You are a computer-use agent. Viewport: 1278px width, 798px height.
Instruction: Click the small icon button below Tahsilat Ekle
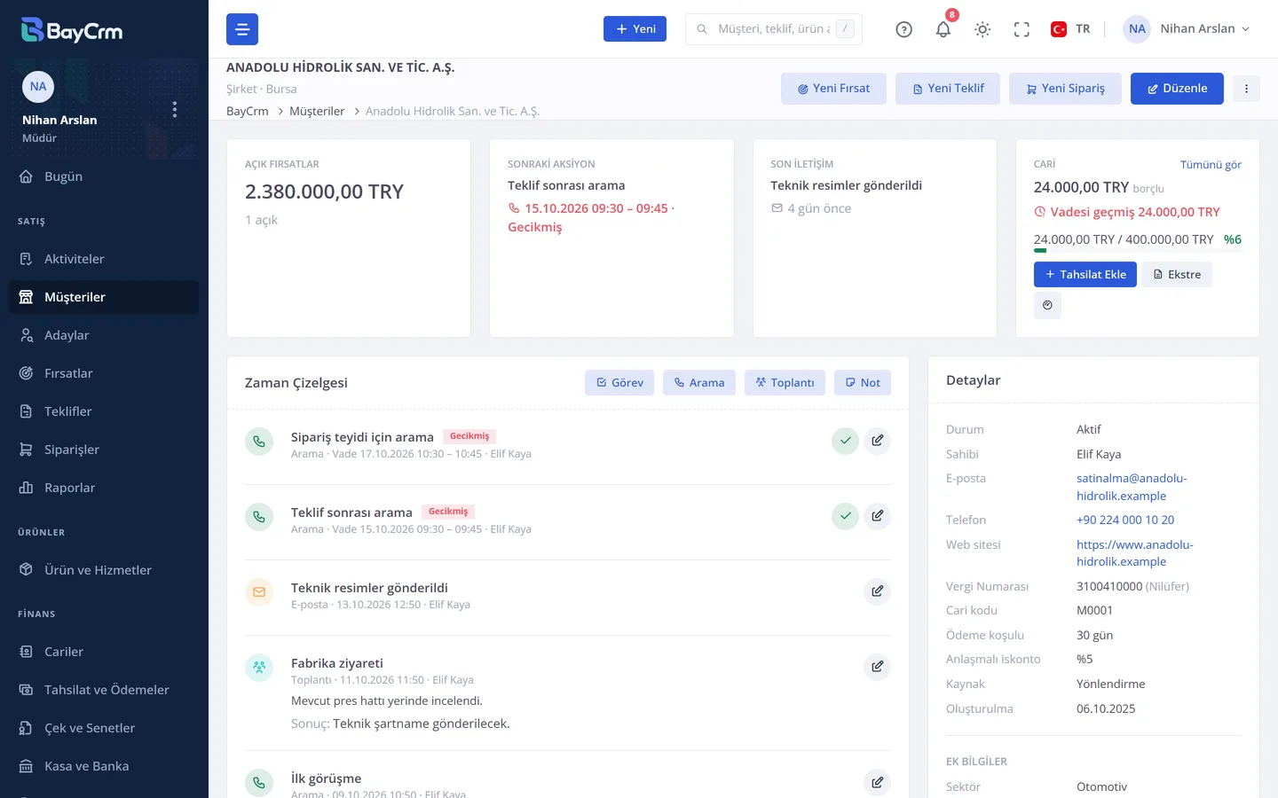coord(1047,306)
